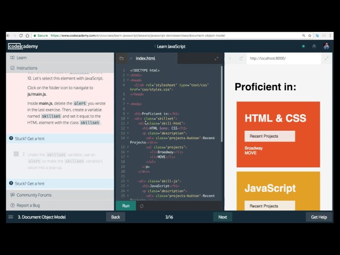
Task: Refresh the localhost preview pane
Action: pos(241,58)
